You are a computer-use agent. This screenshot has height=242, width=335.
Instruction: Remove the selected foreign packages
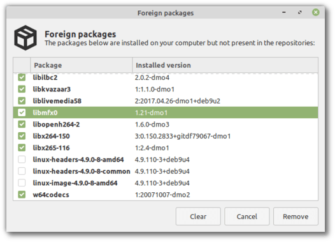tap(296, 216)
